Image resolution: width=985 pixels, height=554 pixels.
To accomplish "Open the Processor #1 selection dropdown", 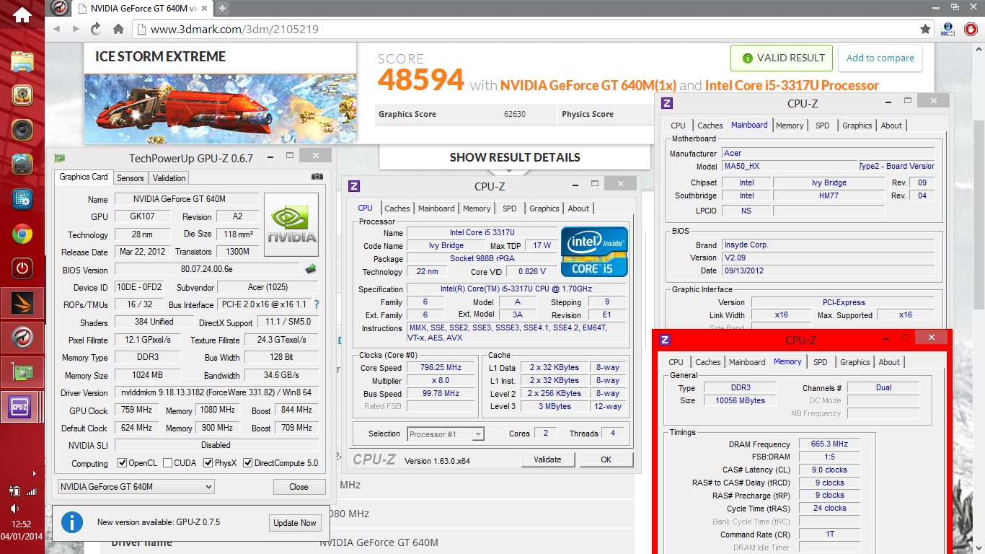I will click(x=446, y=434).
